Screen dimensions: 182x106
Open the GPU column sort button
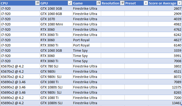click(70, 3)
